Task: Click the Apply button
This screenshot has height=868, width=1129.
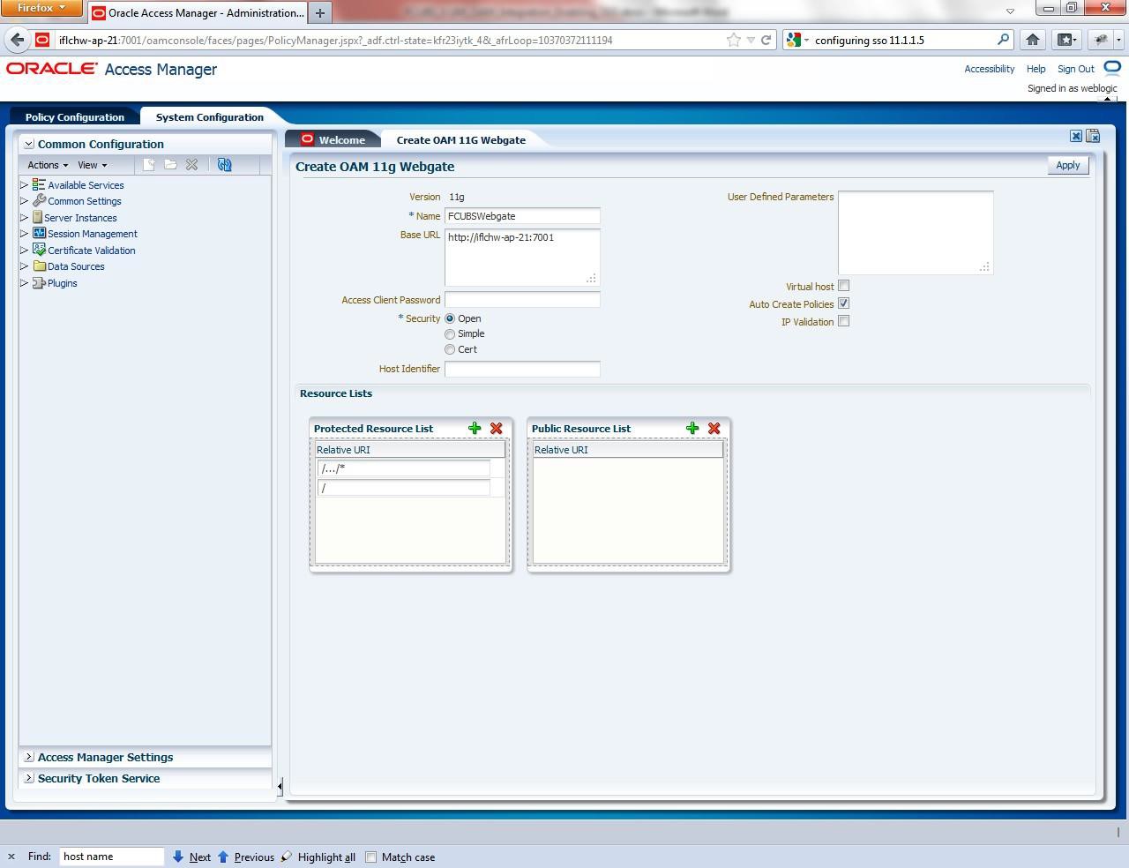Action: [1068, 165]
